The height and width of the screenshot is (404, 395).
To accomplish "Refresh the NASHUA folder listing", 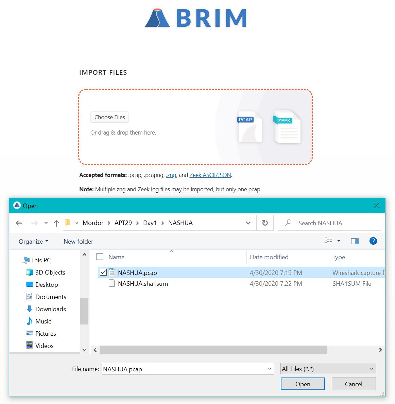I will (265, 223).
